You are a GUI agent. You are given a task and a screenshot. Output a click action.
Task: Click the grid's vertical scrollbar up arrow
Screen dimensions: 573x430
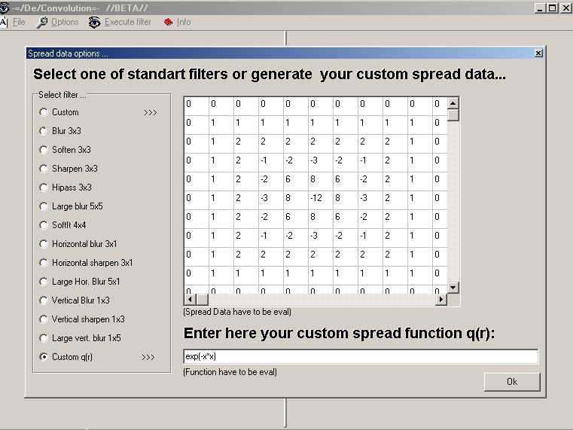pyautogui.click(x=453, y=103)
